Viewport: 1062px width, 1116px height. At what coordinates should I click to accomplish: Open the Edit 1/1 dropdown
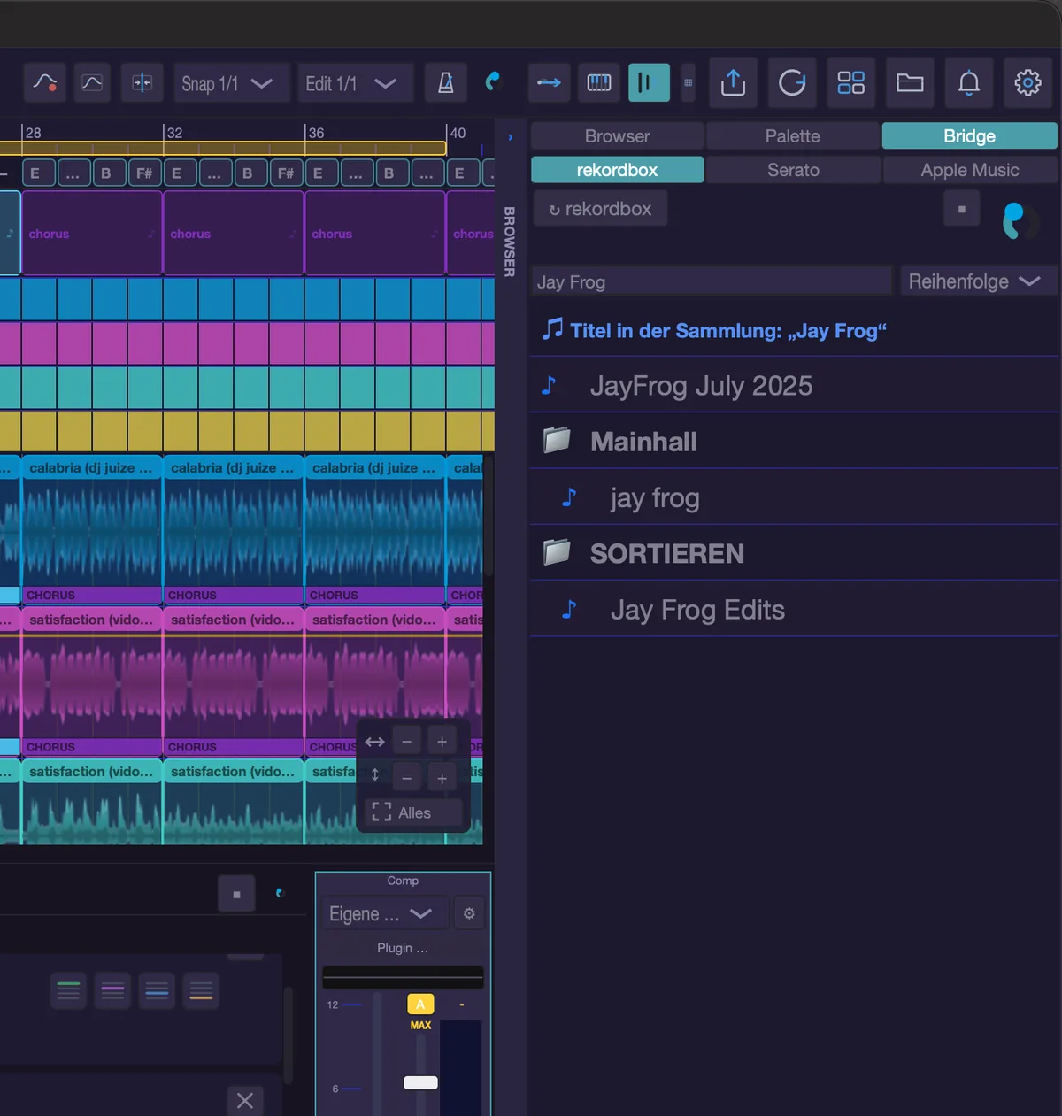[356, 83]
